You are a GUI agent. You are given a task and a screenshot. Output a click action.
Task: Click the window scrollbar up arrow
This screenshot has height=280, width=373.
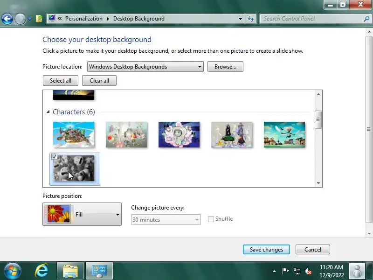369,32
